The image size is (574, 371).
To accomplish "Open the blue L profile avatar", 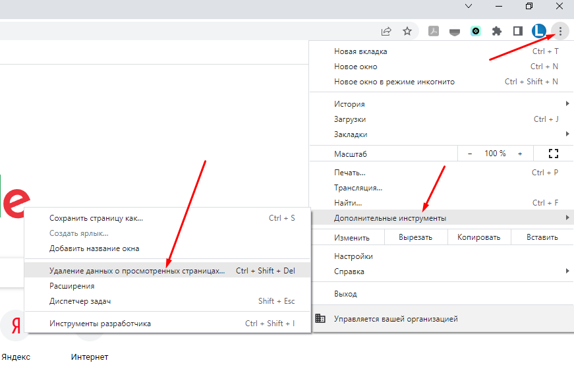I will pyautogui.click(x=539, y=31).
